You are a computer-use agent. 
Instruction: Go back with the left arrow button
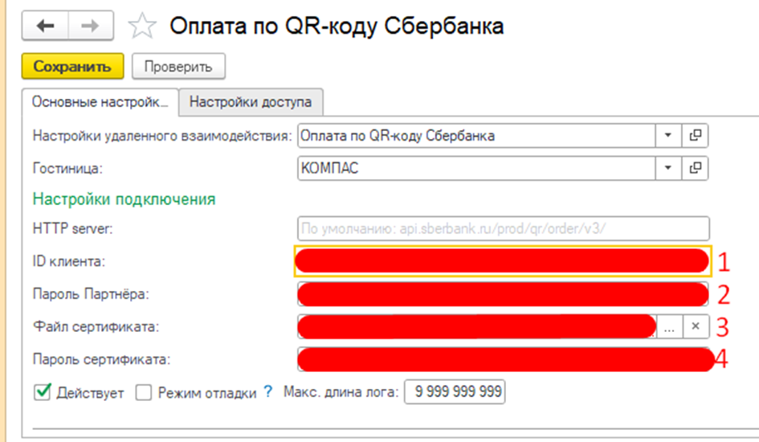pyautogui.click(x=46, y=26)
